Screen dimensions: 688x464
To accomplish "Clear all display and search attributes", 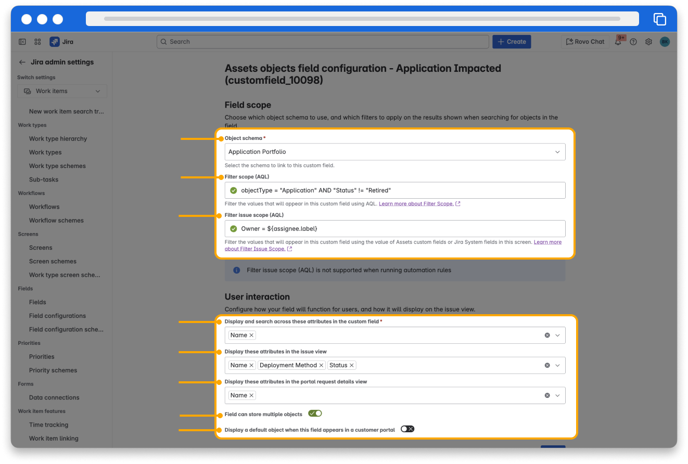I will [x=547, y=336].
